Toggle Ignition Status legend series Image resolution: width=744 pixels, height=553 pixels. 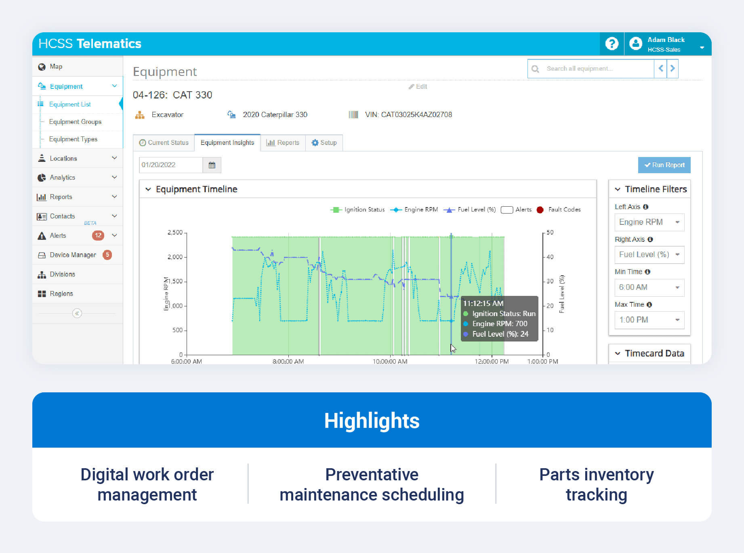[357, 209]
